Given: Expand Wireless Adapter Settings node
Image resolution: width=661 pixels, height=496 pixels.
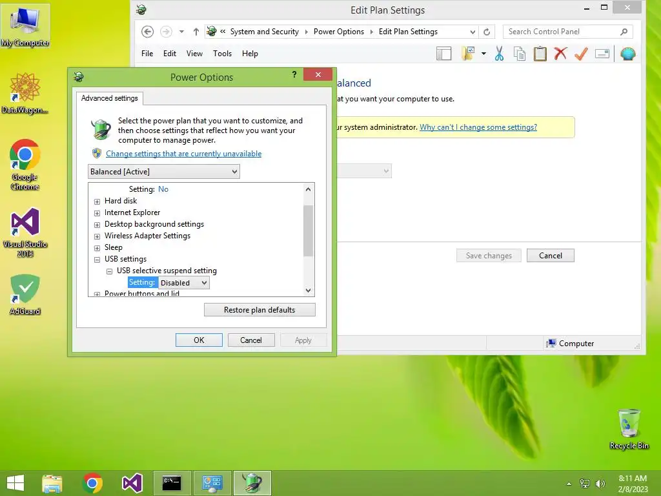Looking at the screenshot, I should (97, 236).
